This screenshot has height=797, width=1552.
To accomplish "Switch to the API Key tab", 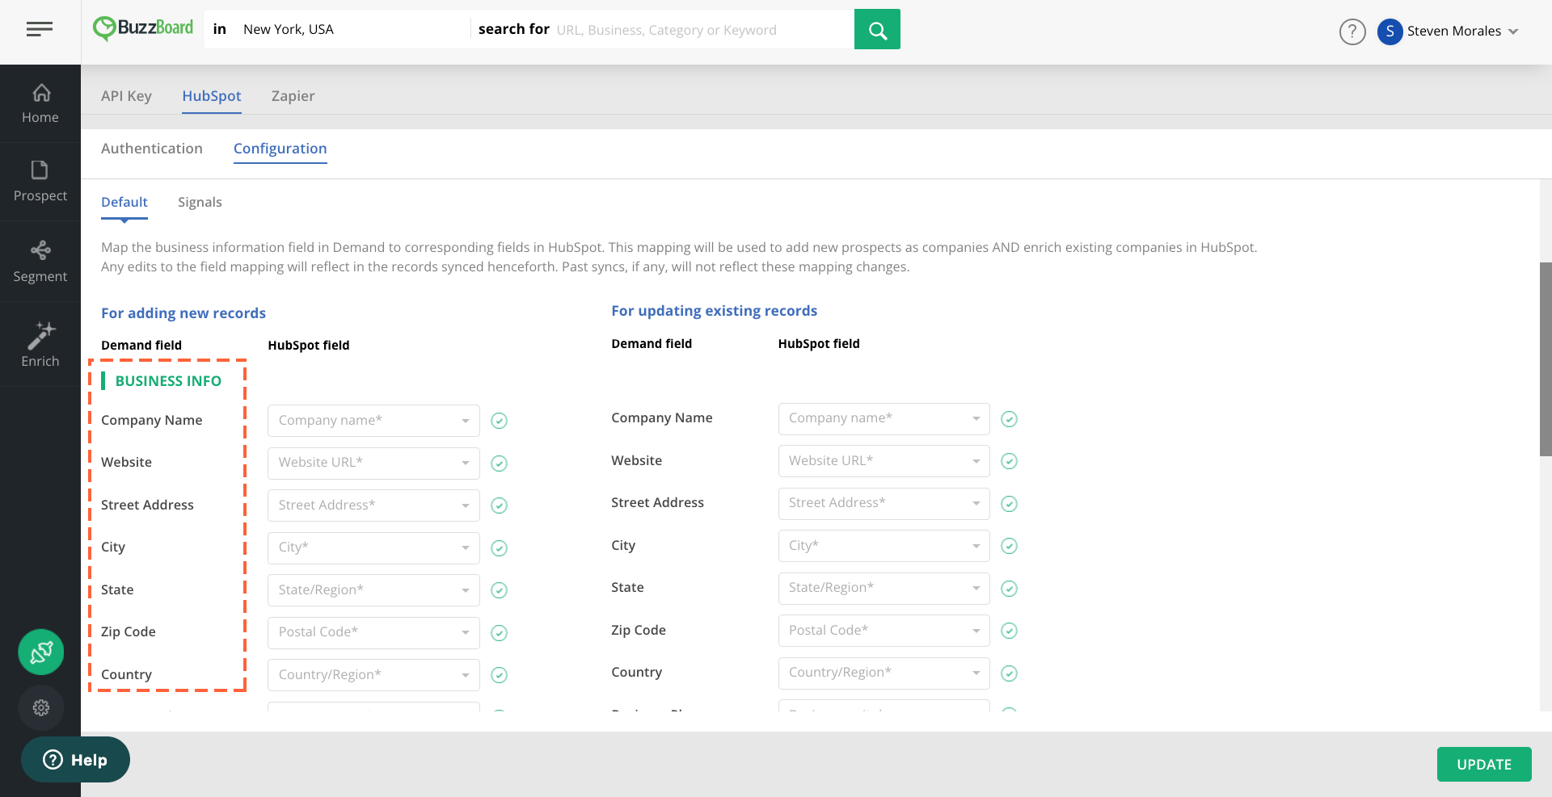I will click(126, 96).
